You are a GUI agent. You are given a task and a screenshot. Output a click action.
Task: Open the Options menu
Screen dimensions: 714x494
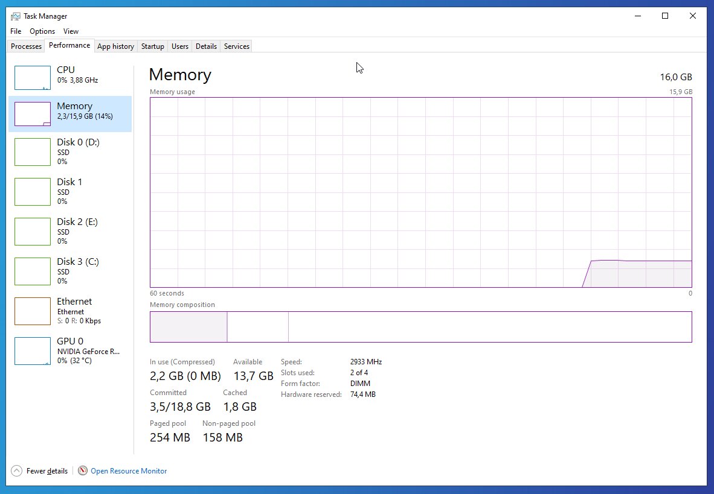(42, 31)
